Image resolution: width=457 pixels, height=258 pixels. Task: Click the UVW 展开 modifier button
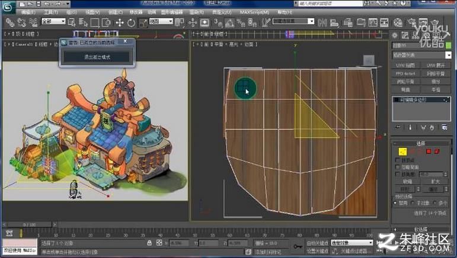click(436, 66)
